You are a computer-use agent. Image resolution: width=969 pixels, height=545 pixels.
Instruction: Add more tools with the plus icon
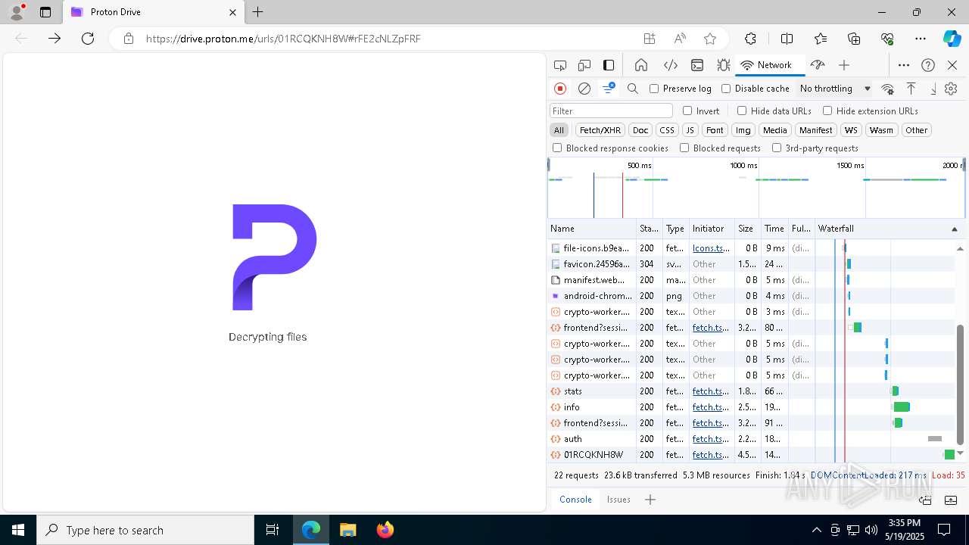click(x=844, y=65)
